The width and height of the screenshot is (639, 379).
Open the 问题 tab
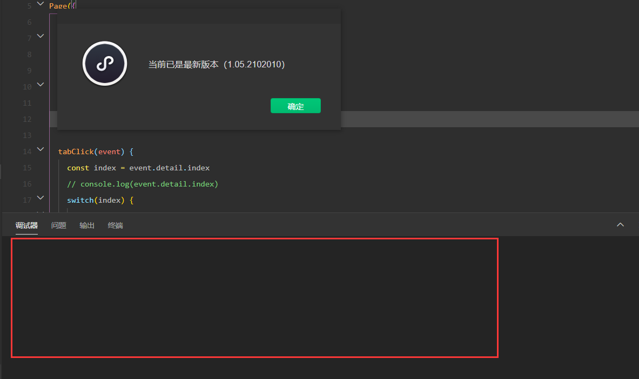(59, 225)
